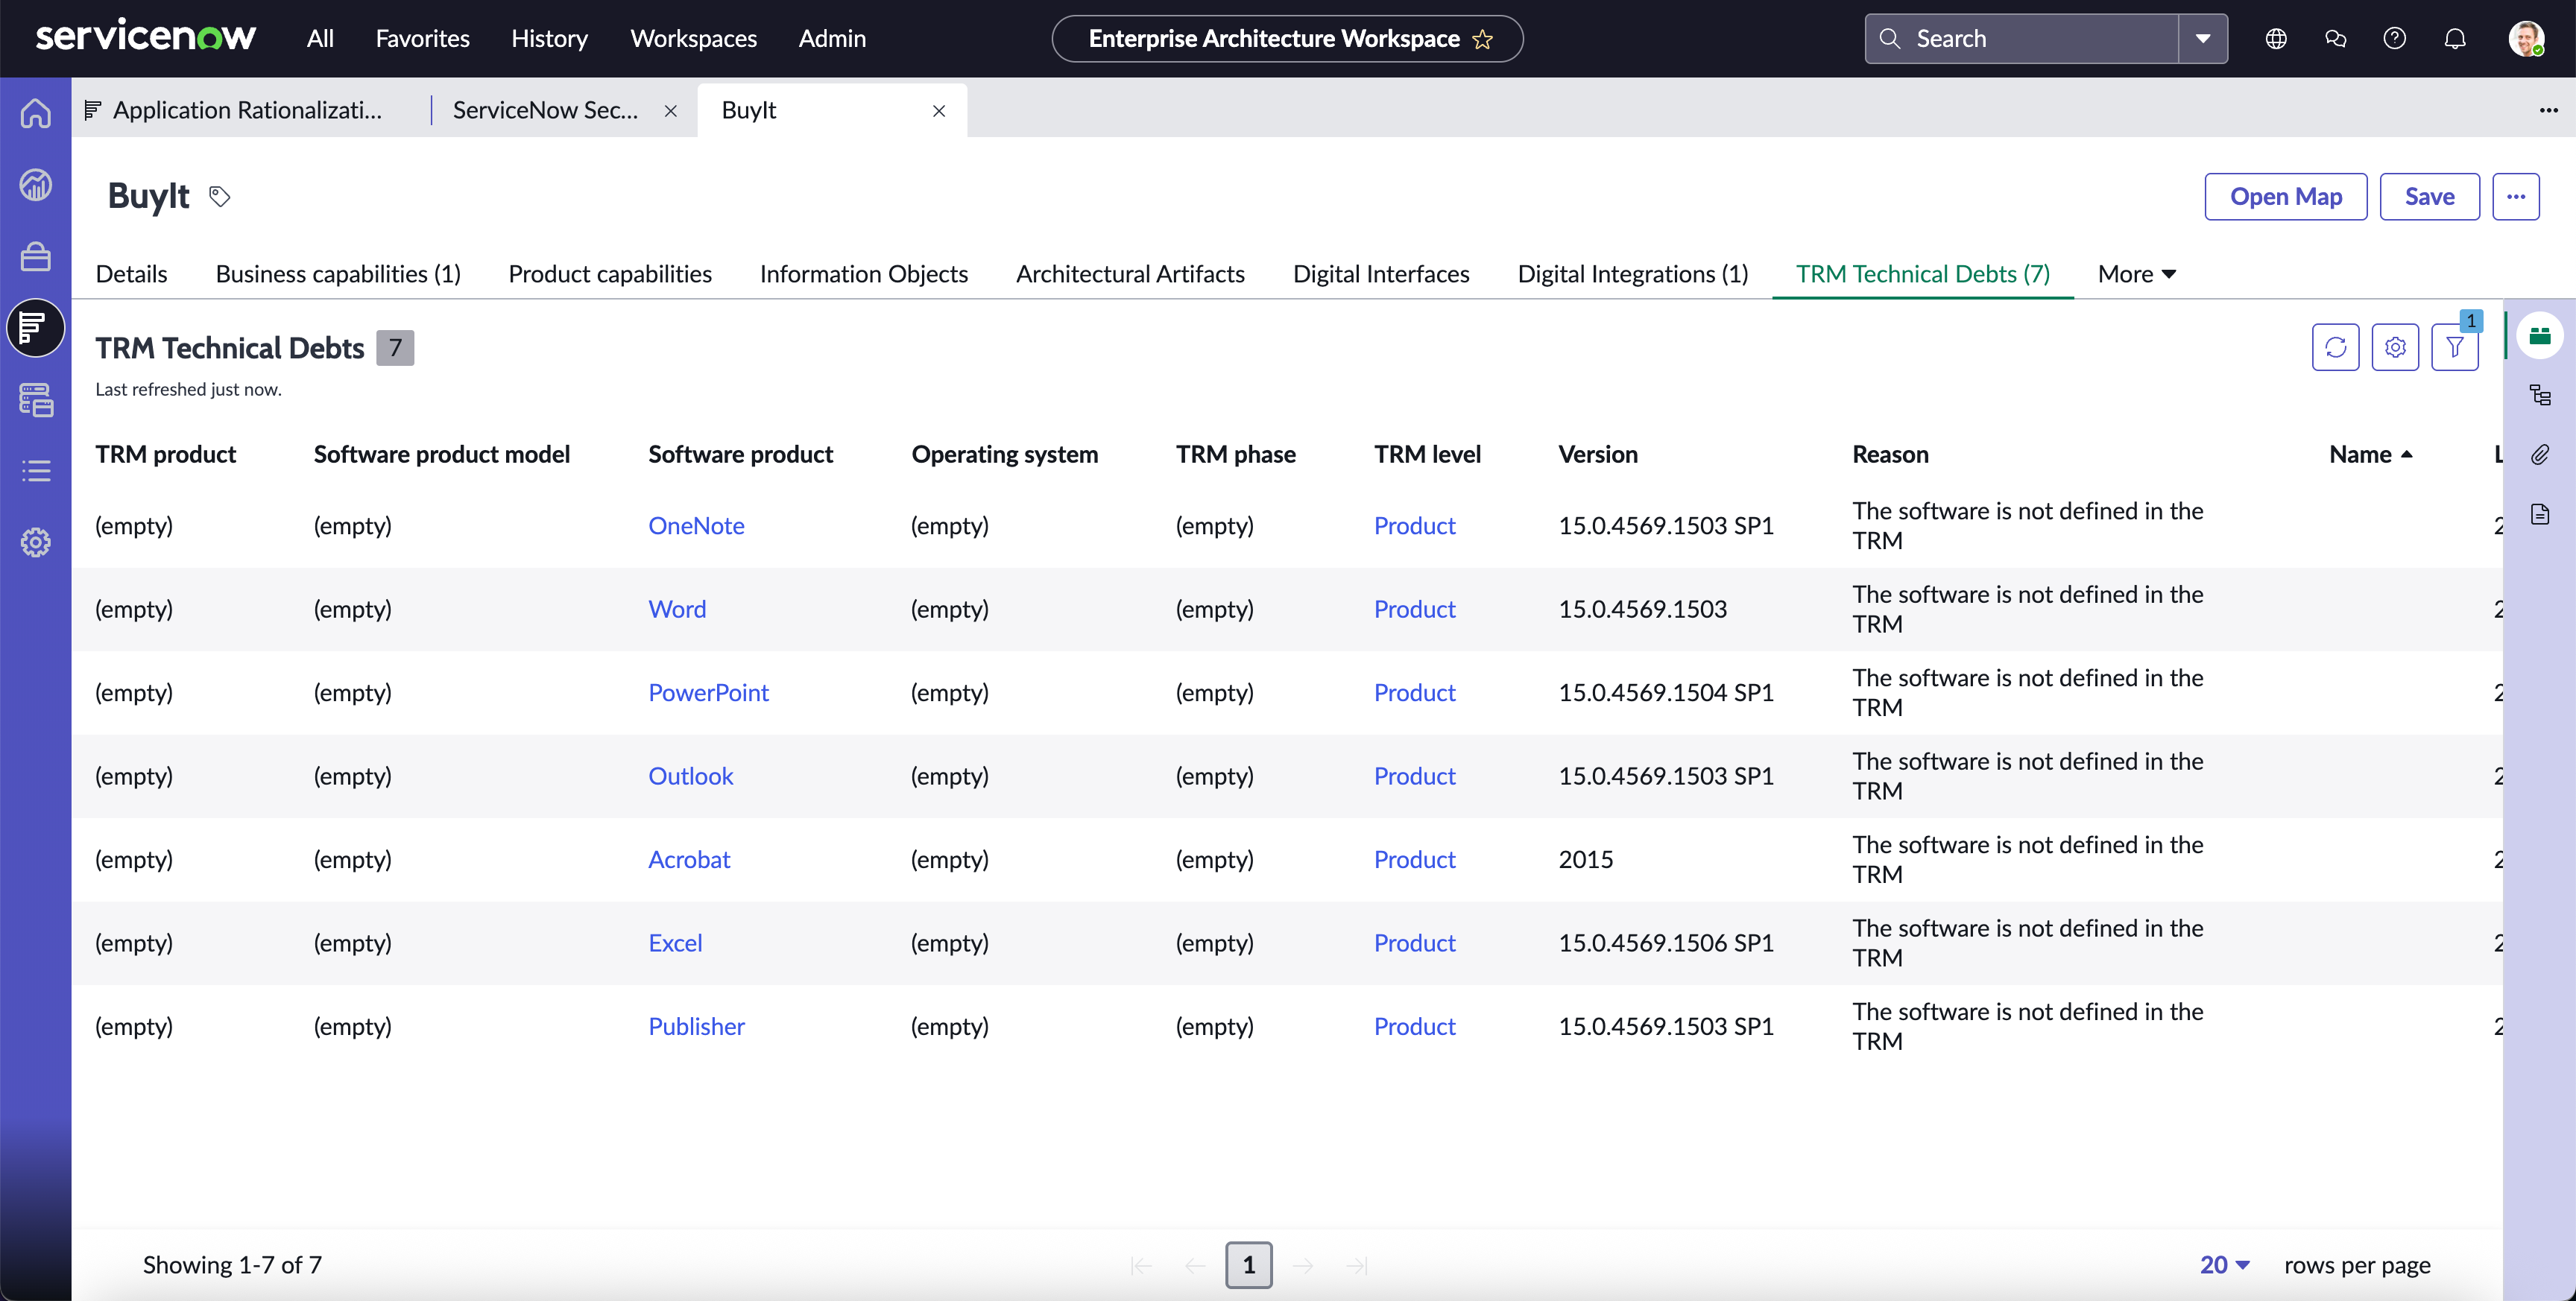Screen dimensions: 2576x1301
Task: Click the tag icon beside BuyIt title
Action: (220, 196)
